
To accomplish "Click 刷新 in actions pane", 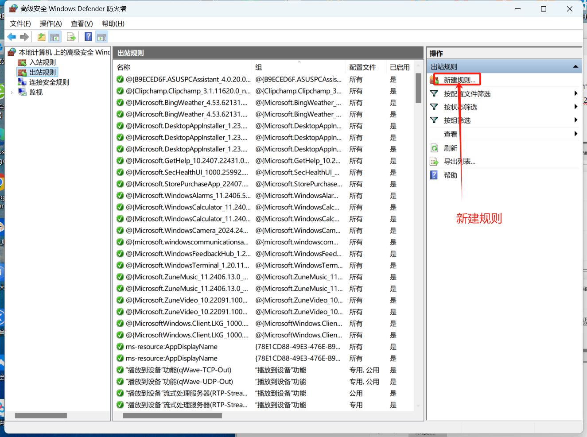I will point(451,148).
